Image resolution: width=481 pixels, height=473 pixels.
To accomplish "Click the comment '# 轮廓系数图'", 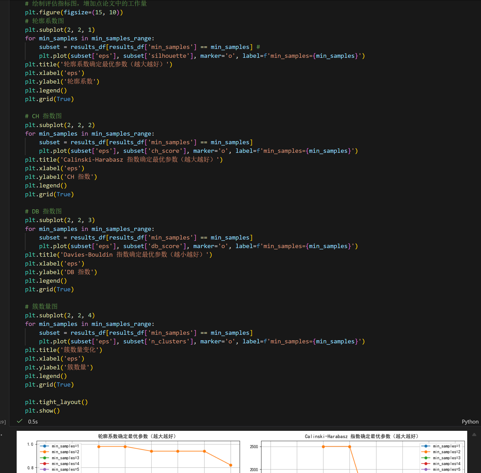I will pos(45,21).
